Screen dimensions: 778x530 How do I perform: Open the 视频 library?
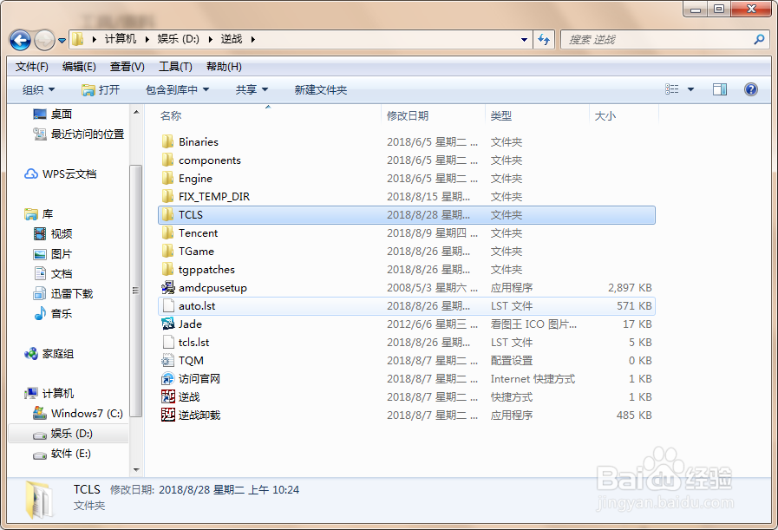pos(62,233)
